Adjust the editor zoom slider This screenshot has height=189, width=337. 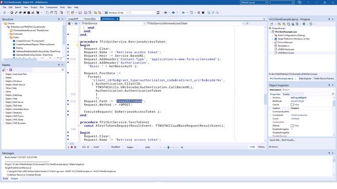pyautogui.click(x=168, y=147)
